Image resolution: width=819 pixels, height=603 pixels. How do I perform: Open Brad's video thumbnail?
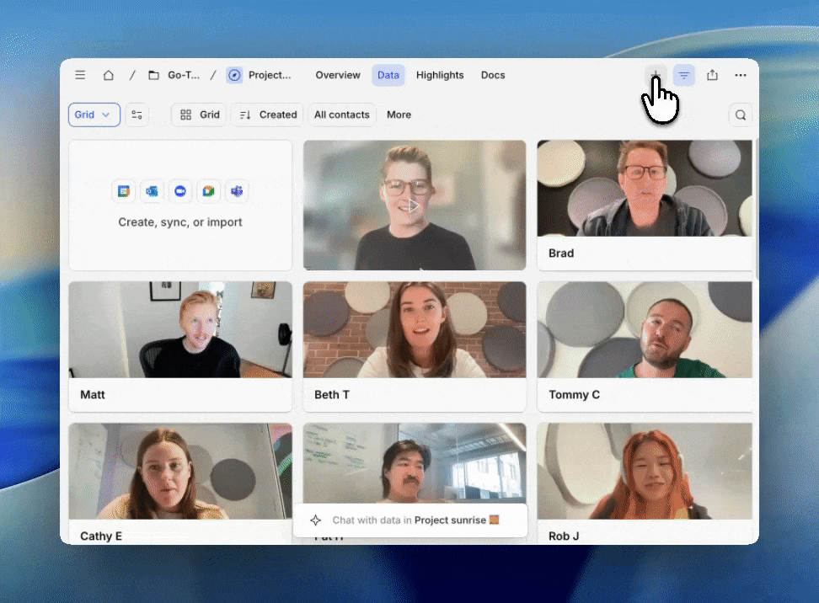645,189
